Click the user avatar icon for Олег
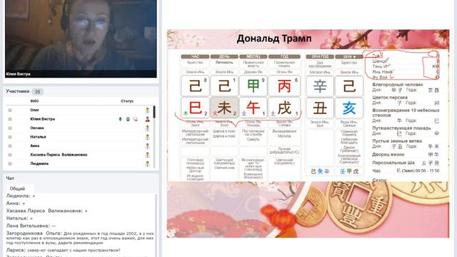 click(x=147, y=110)
